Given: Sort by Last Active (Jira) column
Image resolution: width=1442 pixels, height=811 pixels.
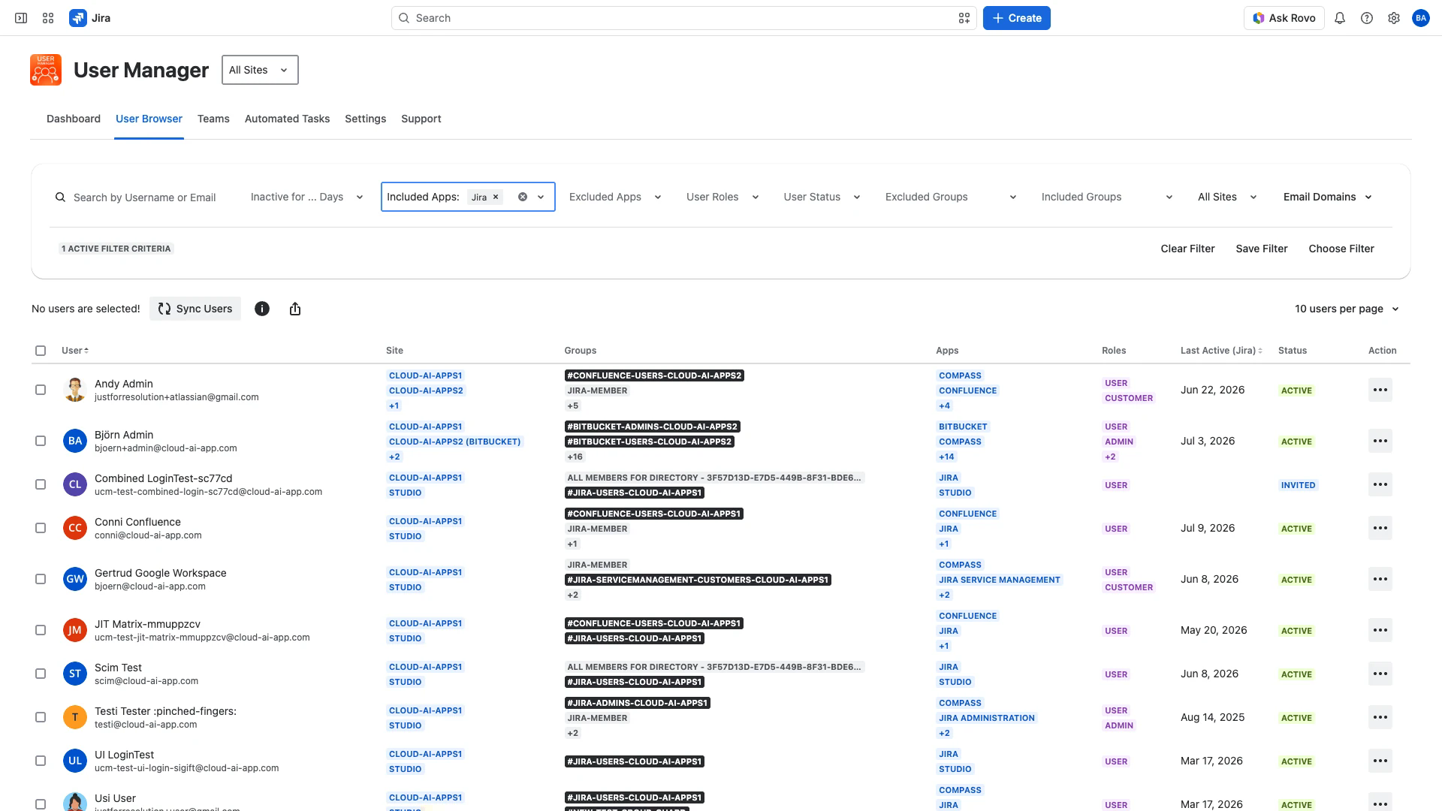Looking at the screenshot, I should (x=1221, y=351).
